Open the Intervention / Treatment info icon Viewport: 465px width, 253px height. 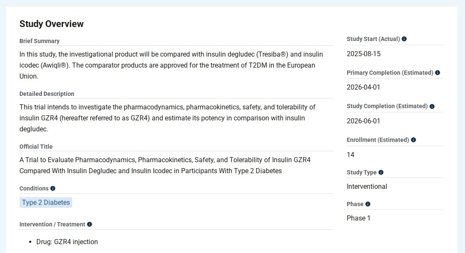point(90,224)
